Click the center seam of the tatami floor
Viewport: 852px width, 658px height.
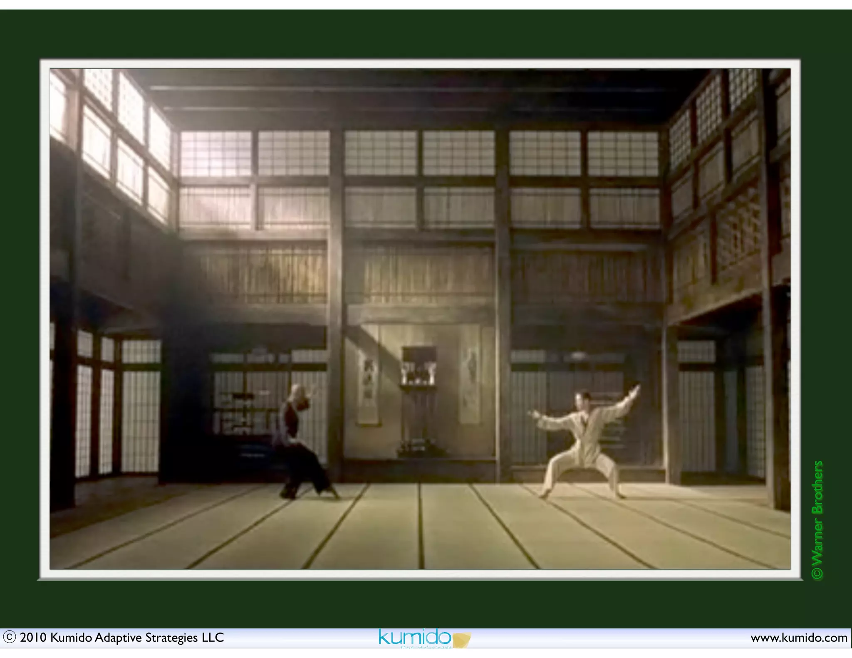[421, 526]
